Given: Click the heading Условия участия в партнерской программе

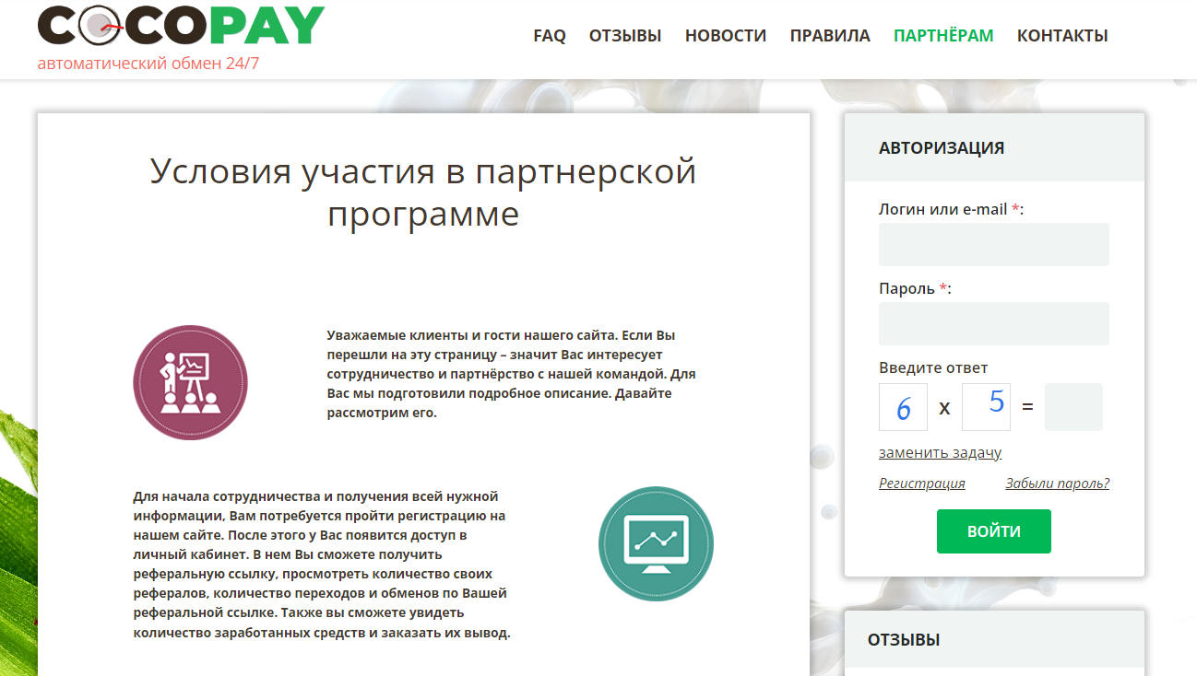Looking at the screenshot, I should click(423, 192).
